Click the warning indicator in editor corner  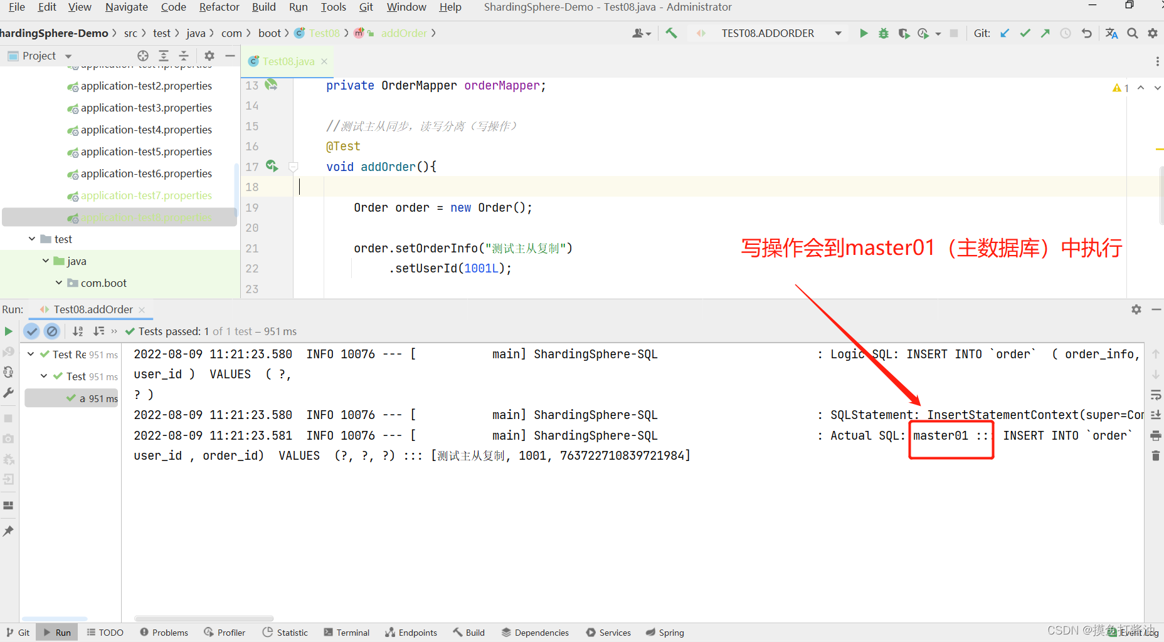pyautogui.click(x=1120, y=88)
